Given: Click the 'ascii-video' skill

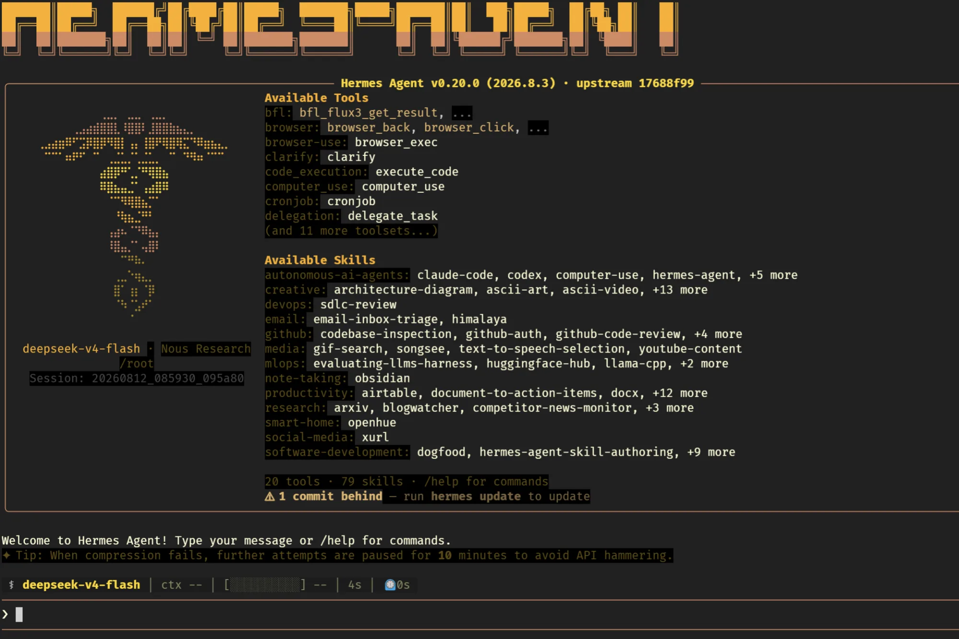Looking at the screenshot, I should 600,290.
